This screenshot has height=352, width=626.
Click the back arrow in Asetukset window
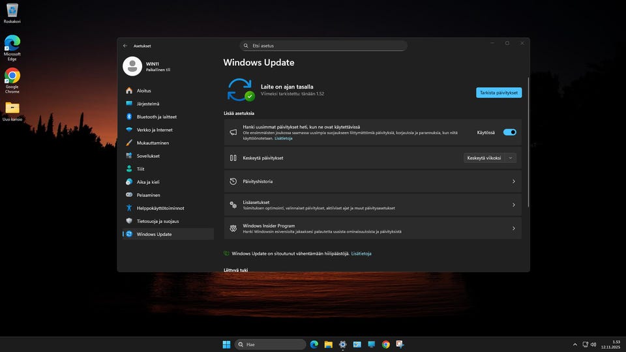(x=125, y=46)
